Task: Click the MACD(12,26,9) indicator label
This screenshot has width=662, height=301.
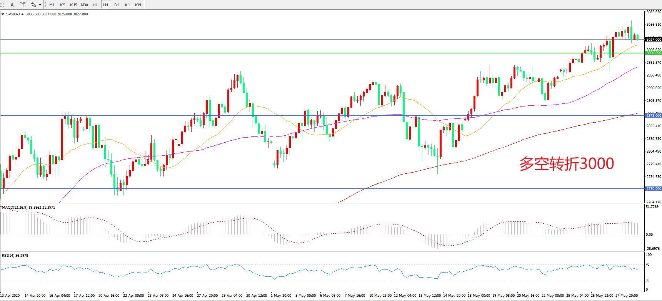Action: [15, 208]
